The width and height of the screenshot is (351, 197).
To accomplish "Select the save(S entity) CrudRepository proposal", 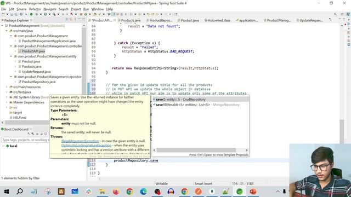I will [x=201, y=100].
